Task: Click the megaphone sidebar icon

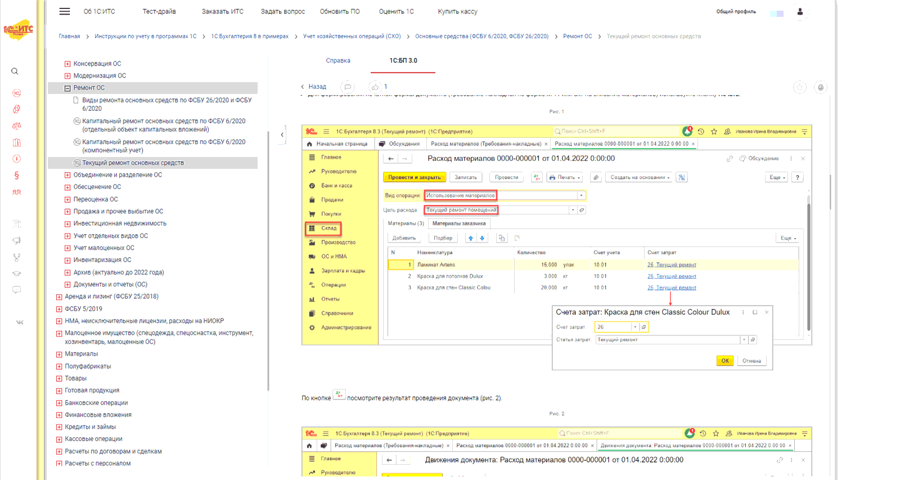Action: point(17,240)
